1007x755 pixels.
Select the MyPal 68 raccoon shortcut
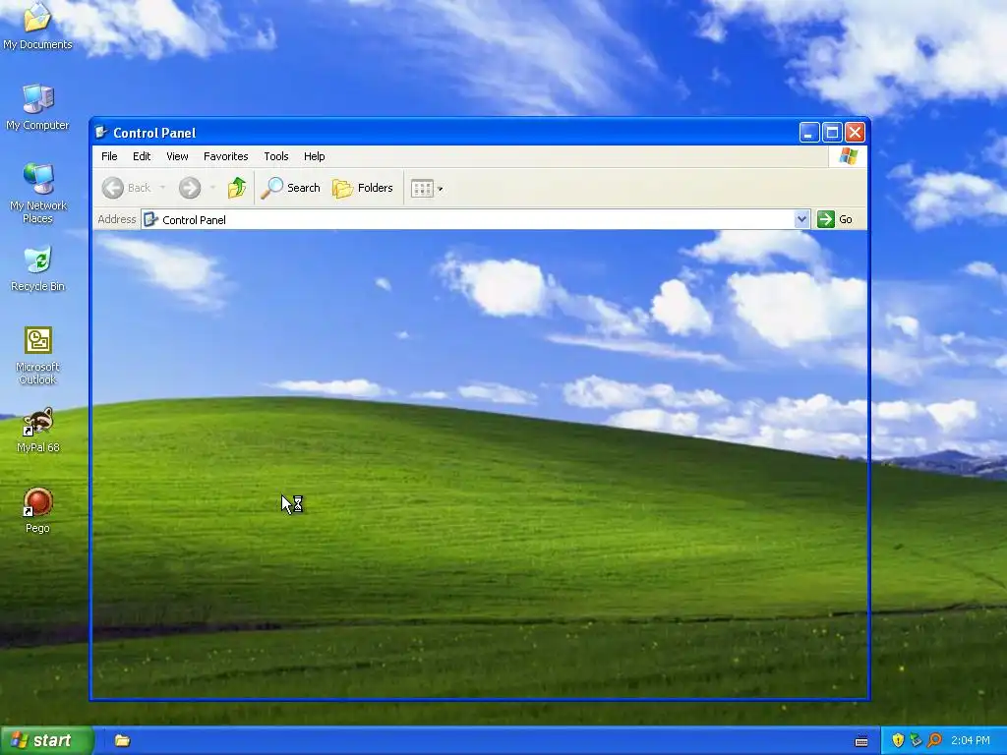point(38,431)
